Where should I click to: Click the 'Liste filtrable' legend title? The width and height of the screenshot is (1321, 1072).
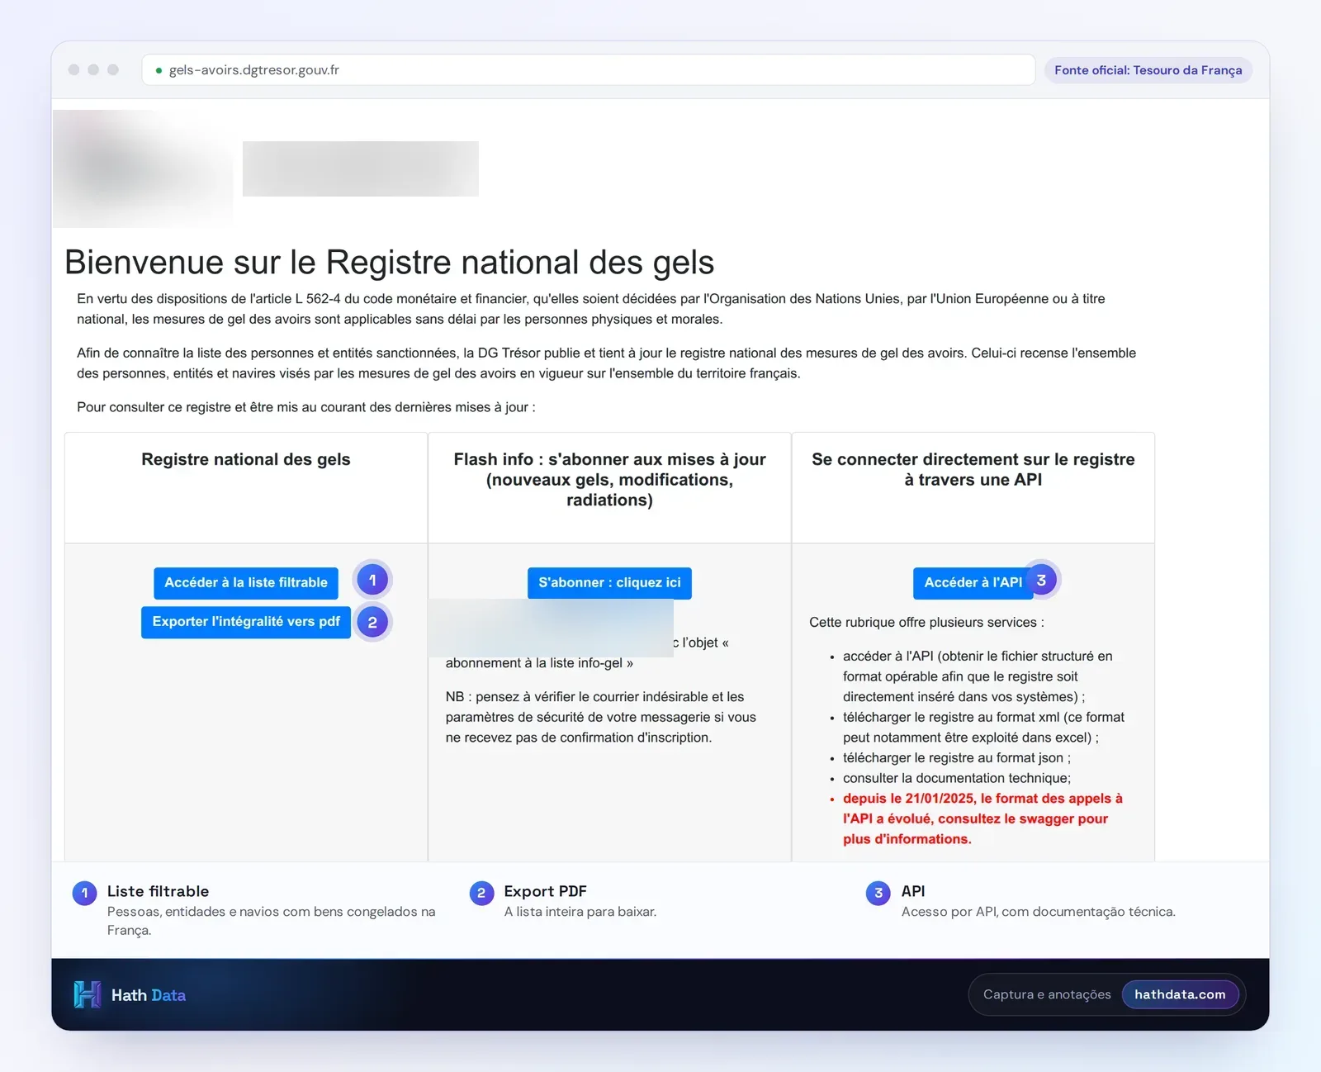pyautogui.click(x=158, y=891)
